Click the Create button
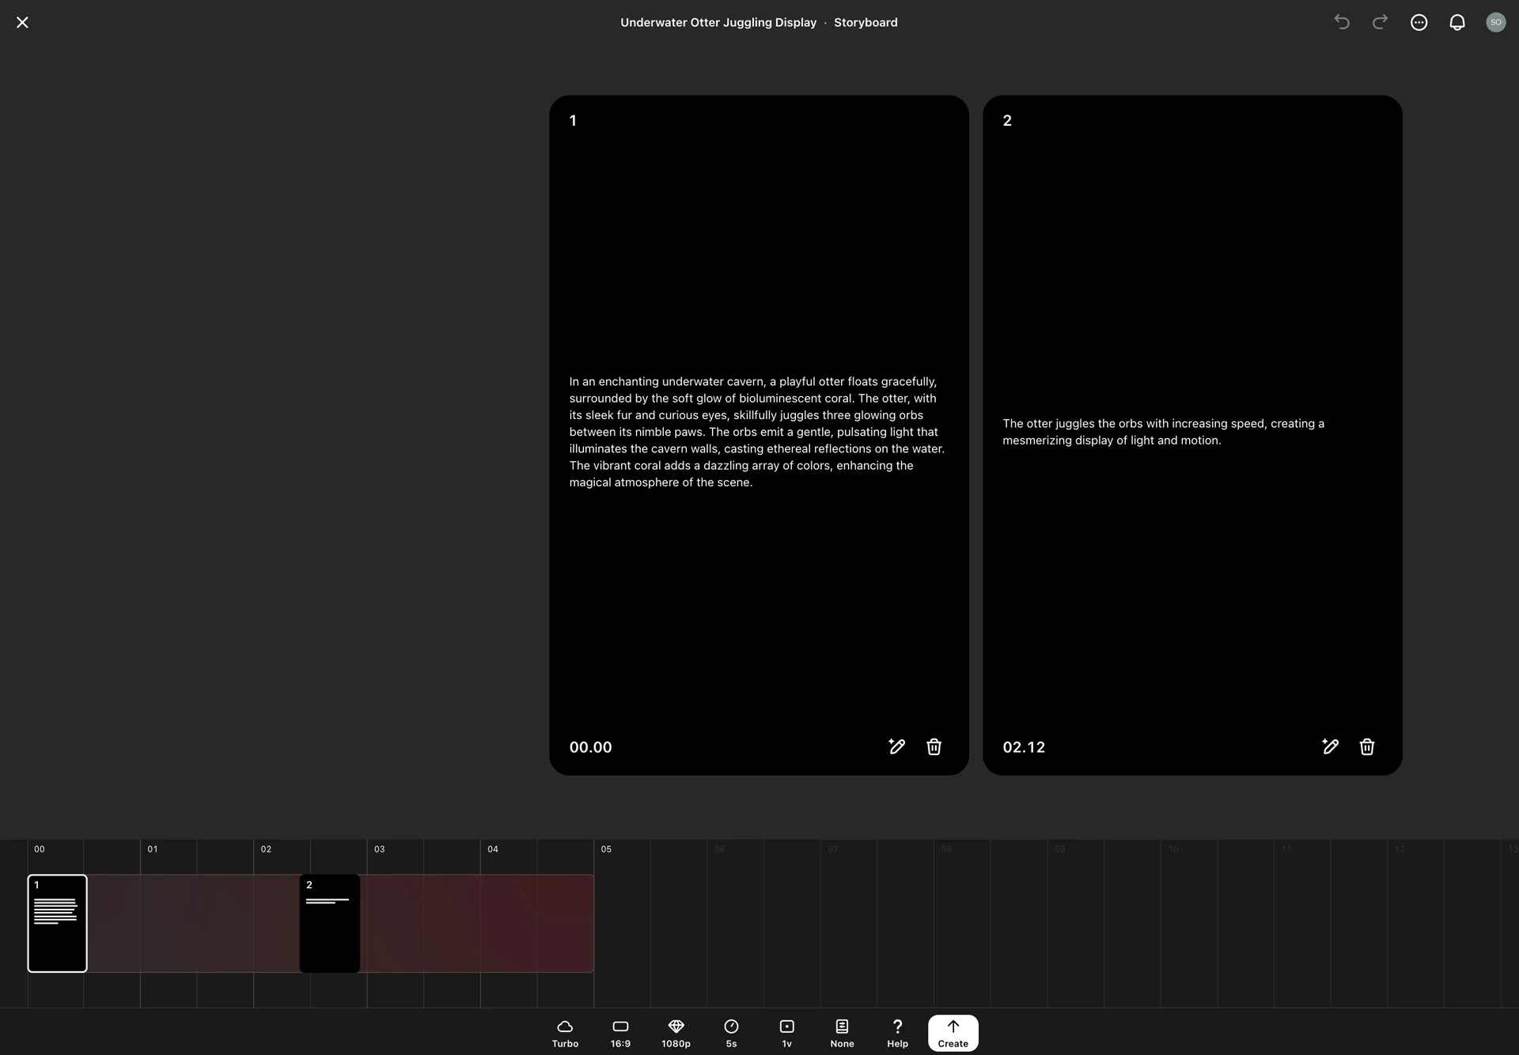 tap(953, 1033)
